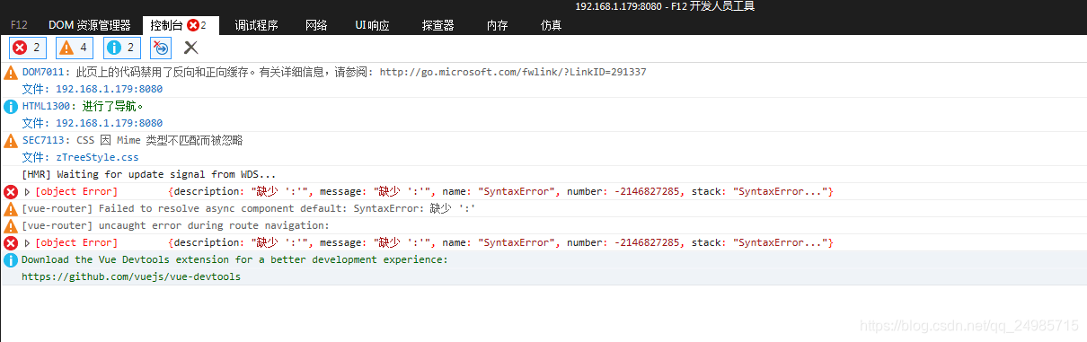Click the HTML1300 info icon

coord(11,106)
